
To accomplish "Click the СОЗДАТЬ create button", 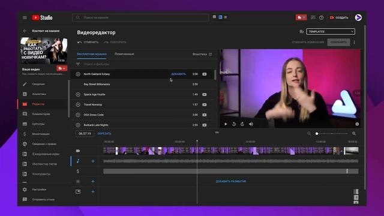I will click(x=339, y=17).
